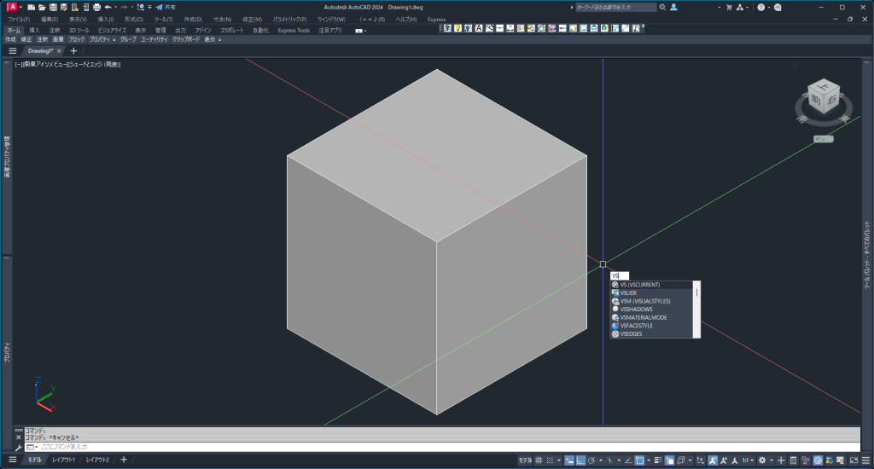This screenshot has height=469, width=874.
Task: Switch to the Express Tools ribbon tab
Action: (x=294, y=30)
